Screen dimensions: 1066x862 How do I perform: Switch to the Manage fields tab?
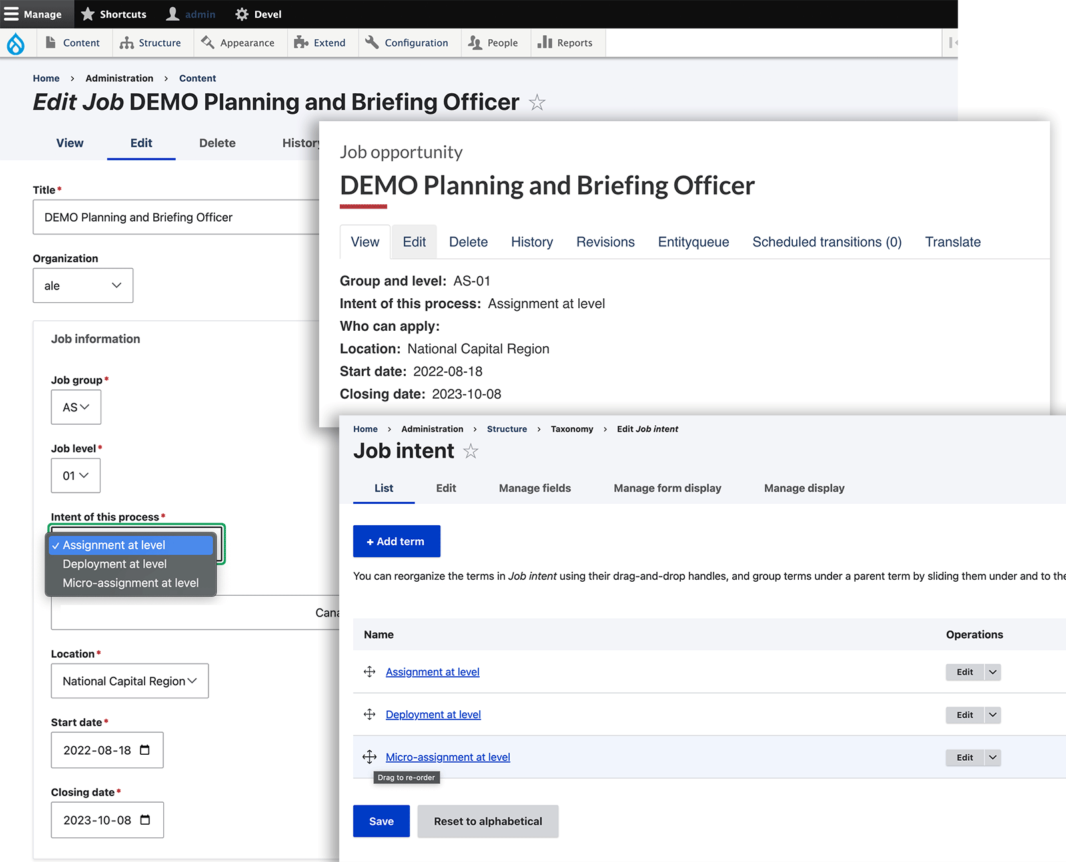[535, 489]
